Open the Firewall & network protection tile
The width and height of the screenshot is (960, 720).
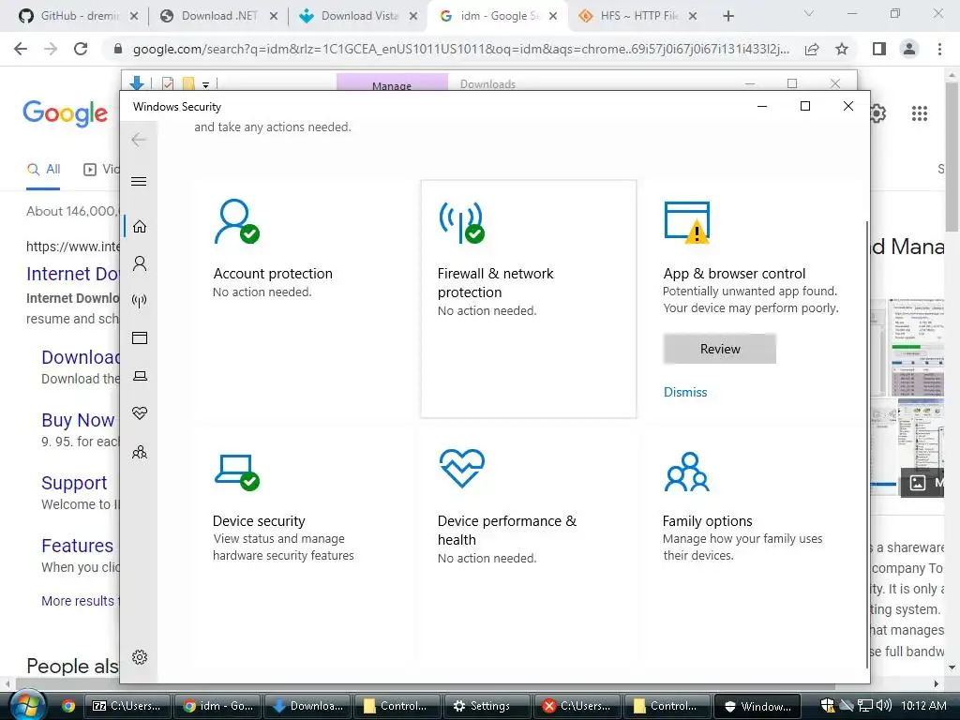[x=529, y=299]
